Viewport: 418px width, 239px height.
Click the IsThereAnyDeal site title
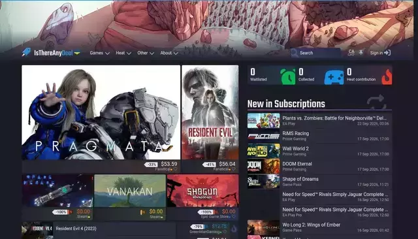click(x=54, y=53)
